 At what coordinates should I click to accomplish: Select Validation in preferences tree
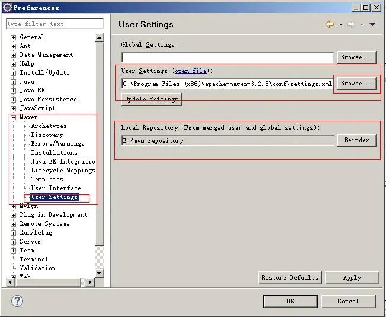tap(38, 268)
